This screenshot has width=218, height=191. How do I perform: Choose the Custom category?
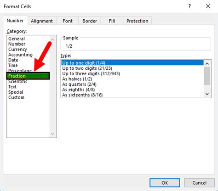(x=16, y=97)
